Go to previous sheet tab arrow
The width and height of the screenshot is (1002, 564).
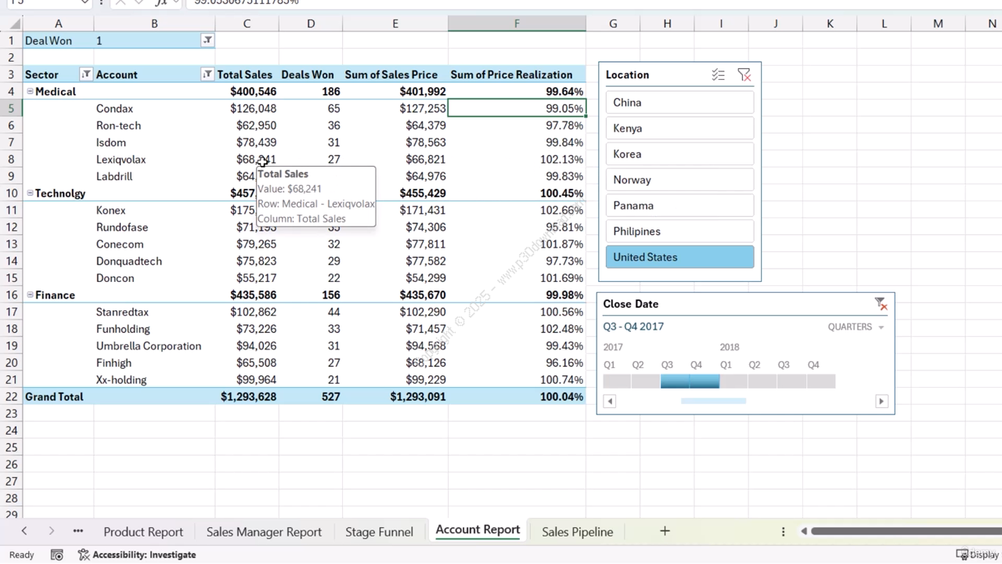[24, 531]
